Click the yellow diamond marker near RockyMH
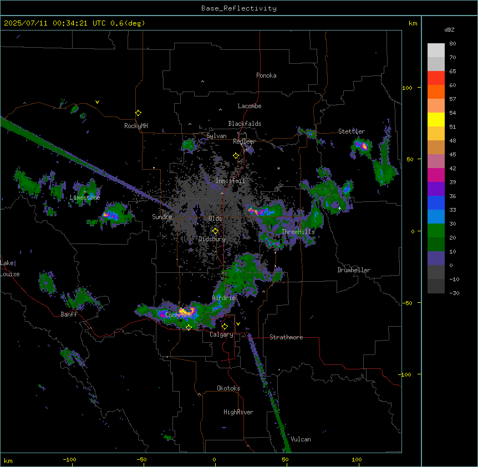This screenshot has height=467, width=478. click(x=139, y=113)
